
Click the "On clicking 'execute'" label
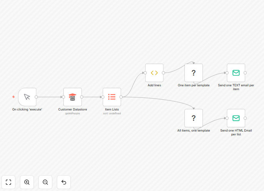[27, 109]
